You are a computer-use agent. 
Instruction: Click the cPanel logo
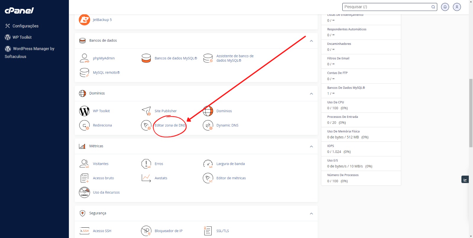[19, 11]
